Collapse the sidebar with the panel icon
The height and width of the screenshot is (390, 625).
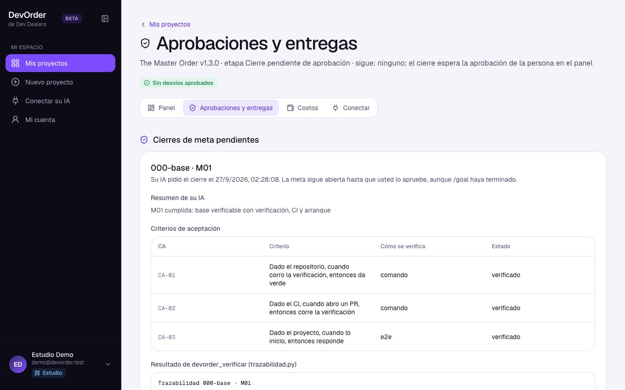pyautogui.click(x=105, y=19)
